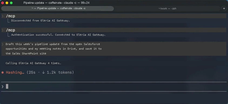Click 'Authentication successful. Connected to Oleria AI Gateway.'
Image resolution: width=228 pixels, height=104 pixels.
click(58, 35)
